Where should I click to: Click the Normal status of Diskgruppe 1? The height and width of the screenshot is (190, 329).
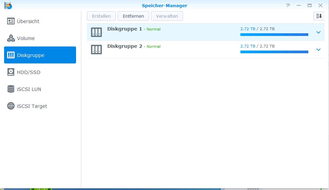tap(153, 29)
